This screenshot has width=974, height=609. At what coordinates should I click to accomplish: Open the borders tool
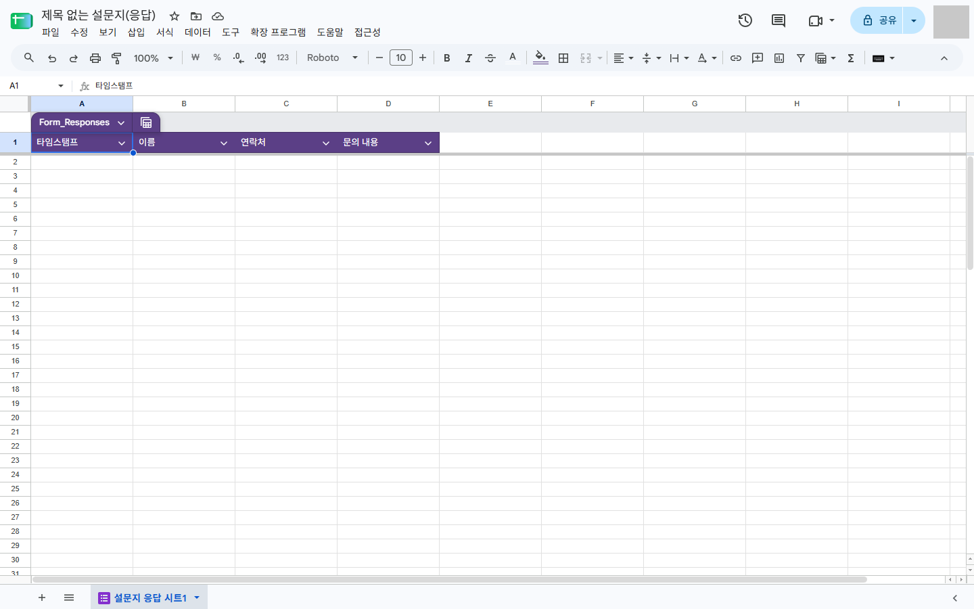tap(563, 58)
